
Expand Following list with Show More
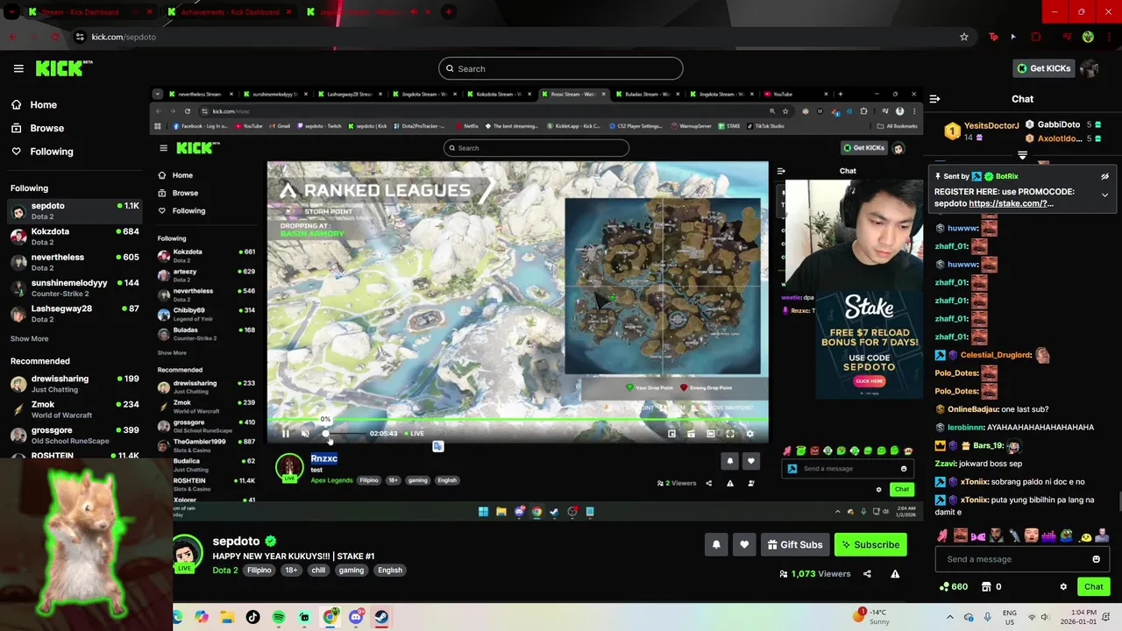[x=30, y=339]
